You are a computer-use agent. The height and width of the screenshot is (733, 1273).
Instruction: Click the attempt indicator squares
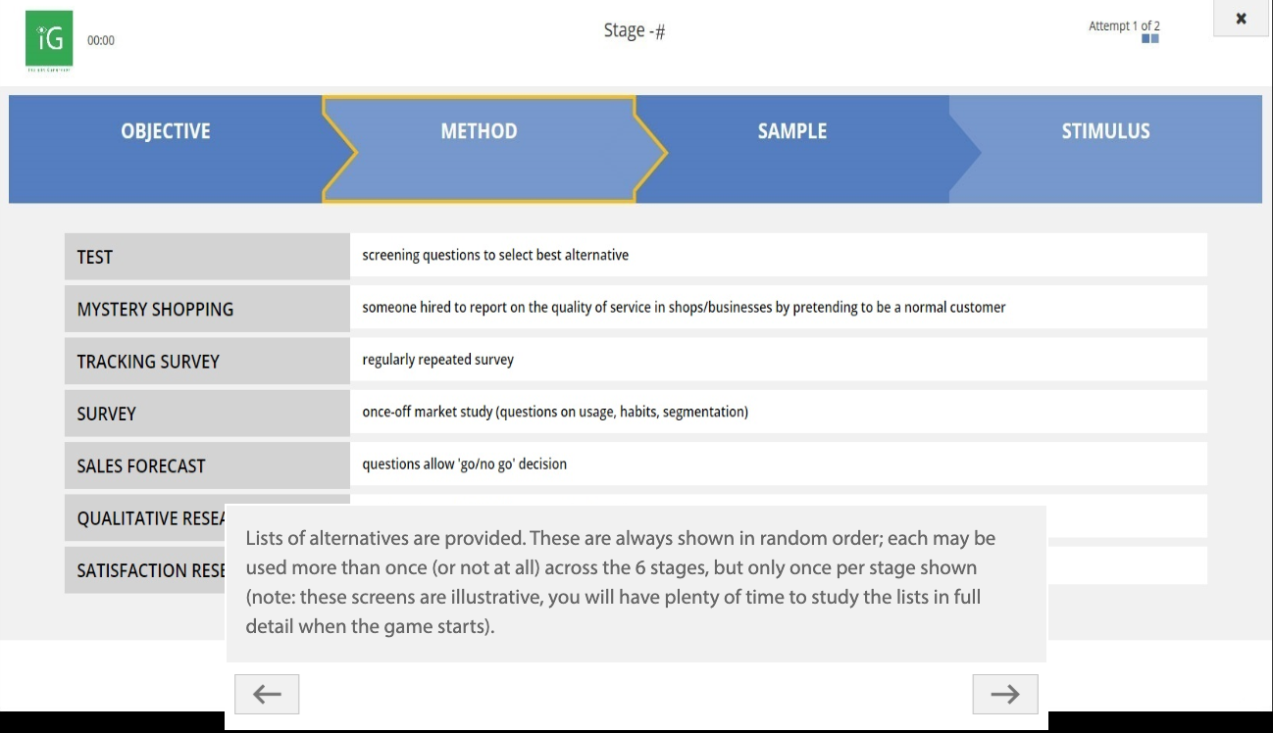coord(1150,39)
